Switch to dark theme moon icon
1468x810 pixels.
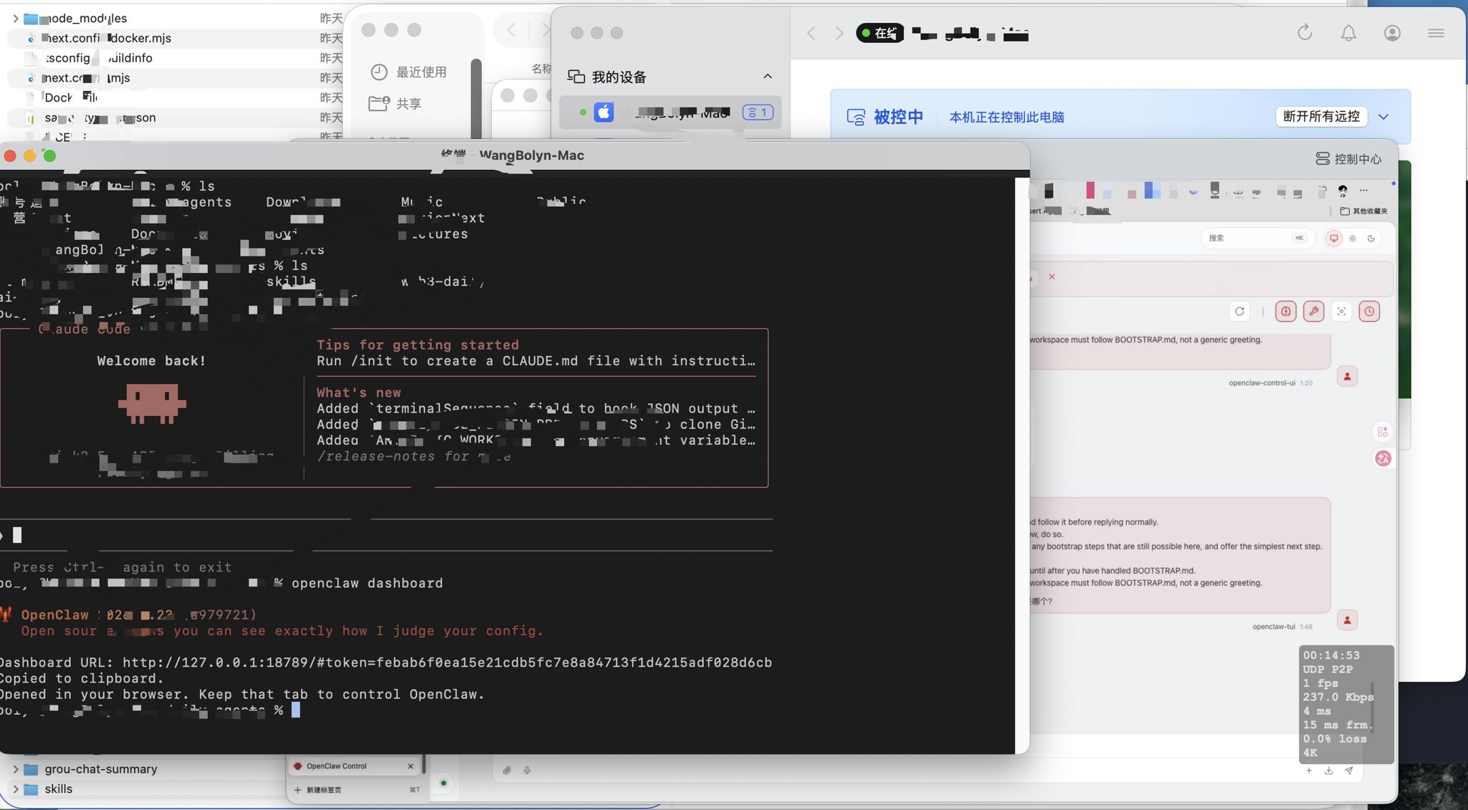[1371, 238]
